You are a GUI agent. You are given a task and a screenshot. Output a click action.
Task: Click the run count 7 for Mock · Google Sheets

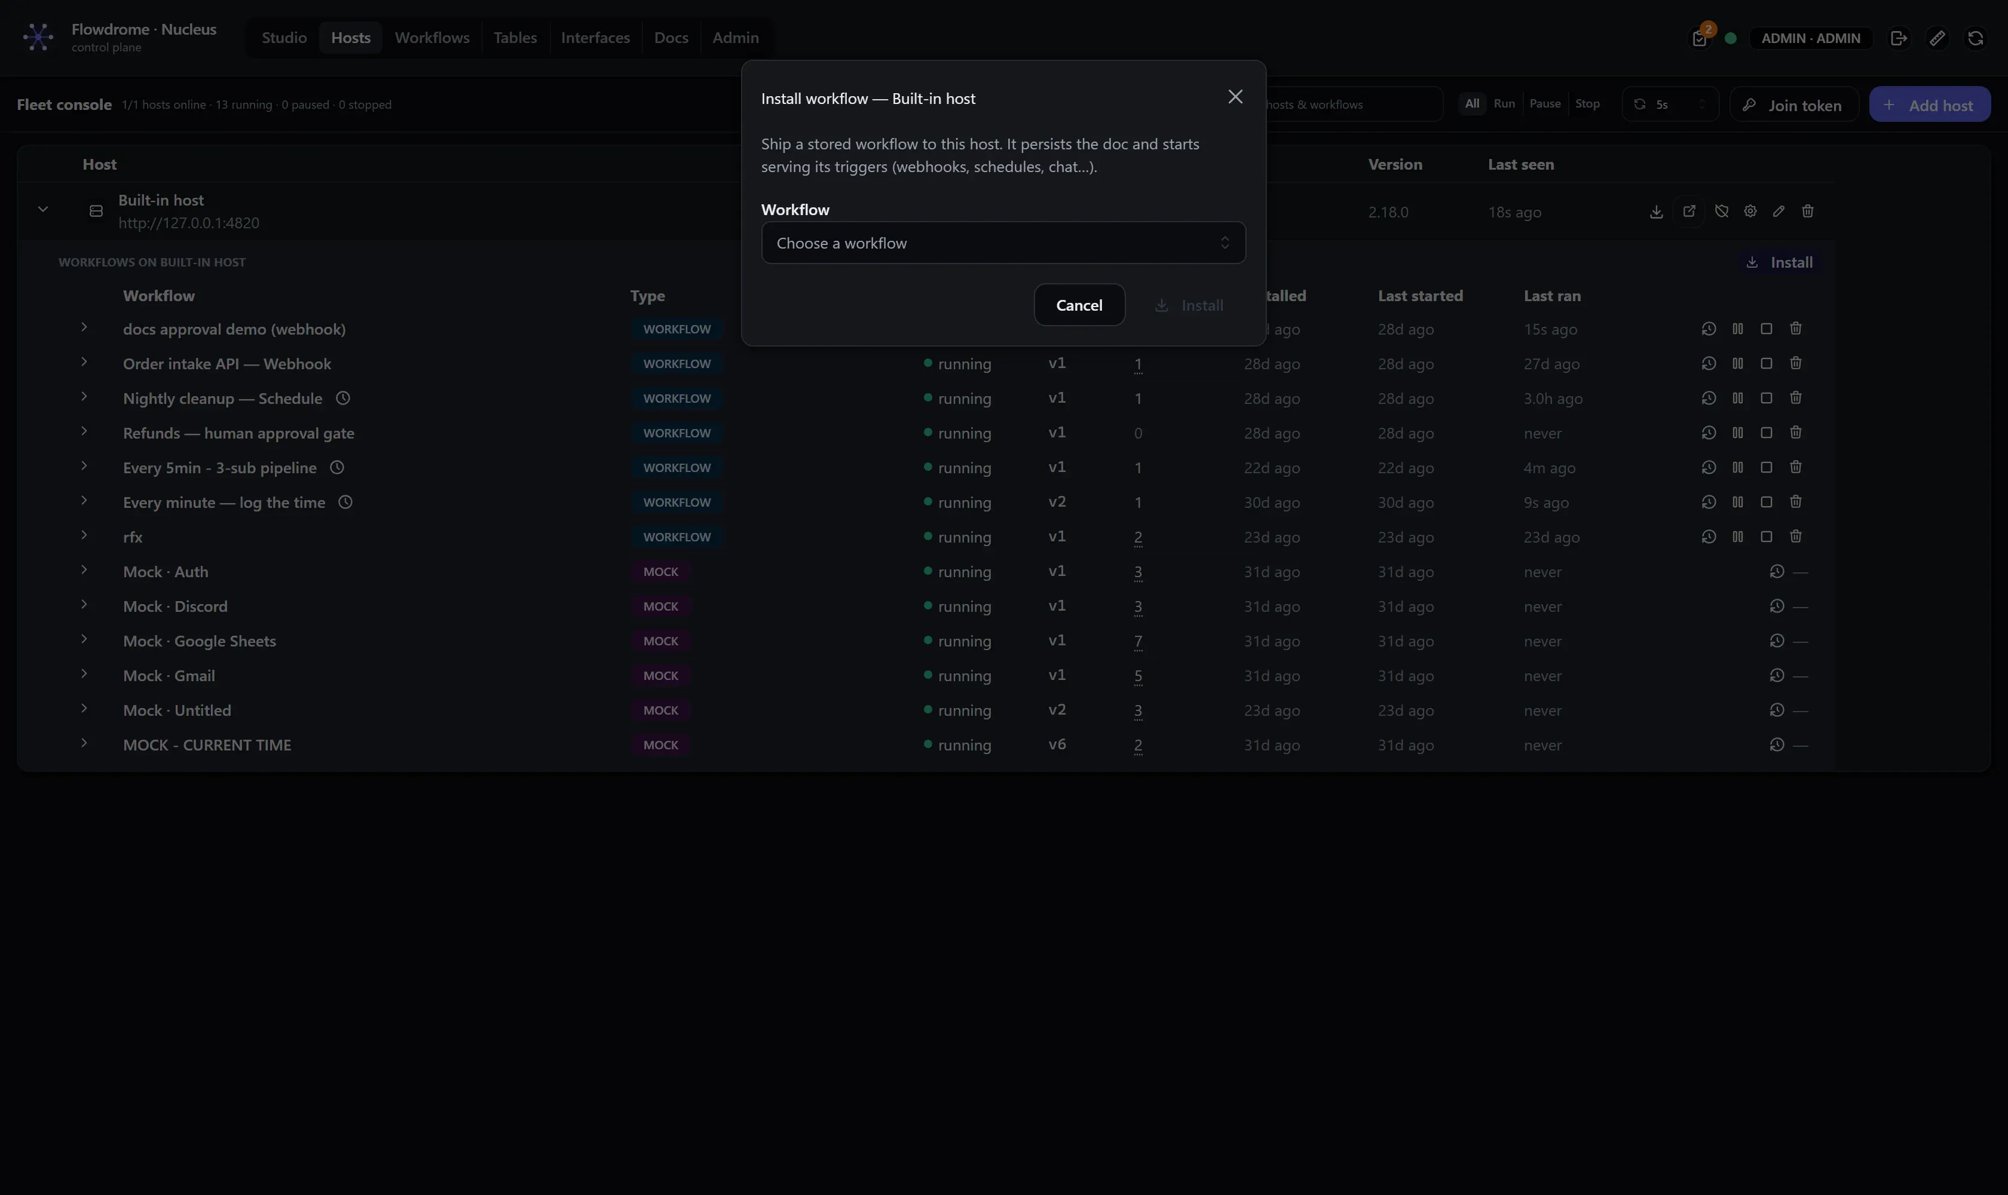1137,641
